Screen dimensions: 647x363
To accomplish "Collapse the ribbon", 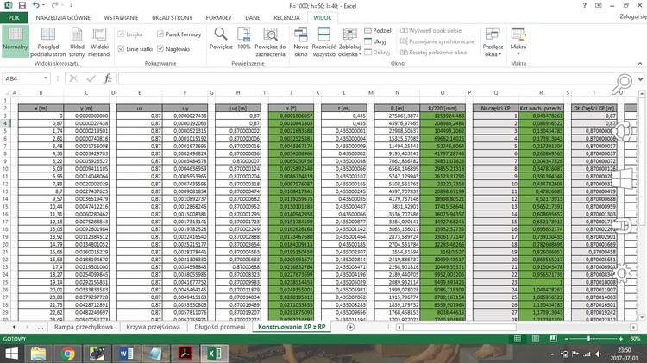I will [640, 64].
